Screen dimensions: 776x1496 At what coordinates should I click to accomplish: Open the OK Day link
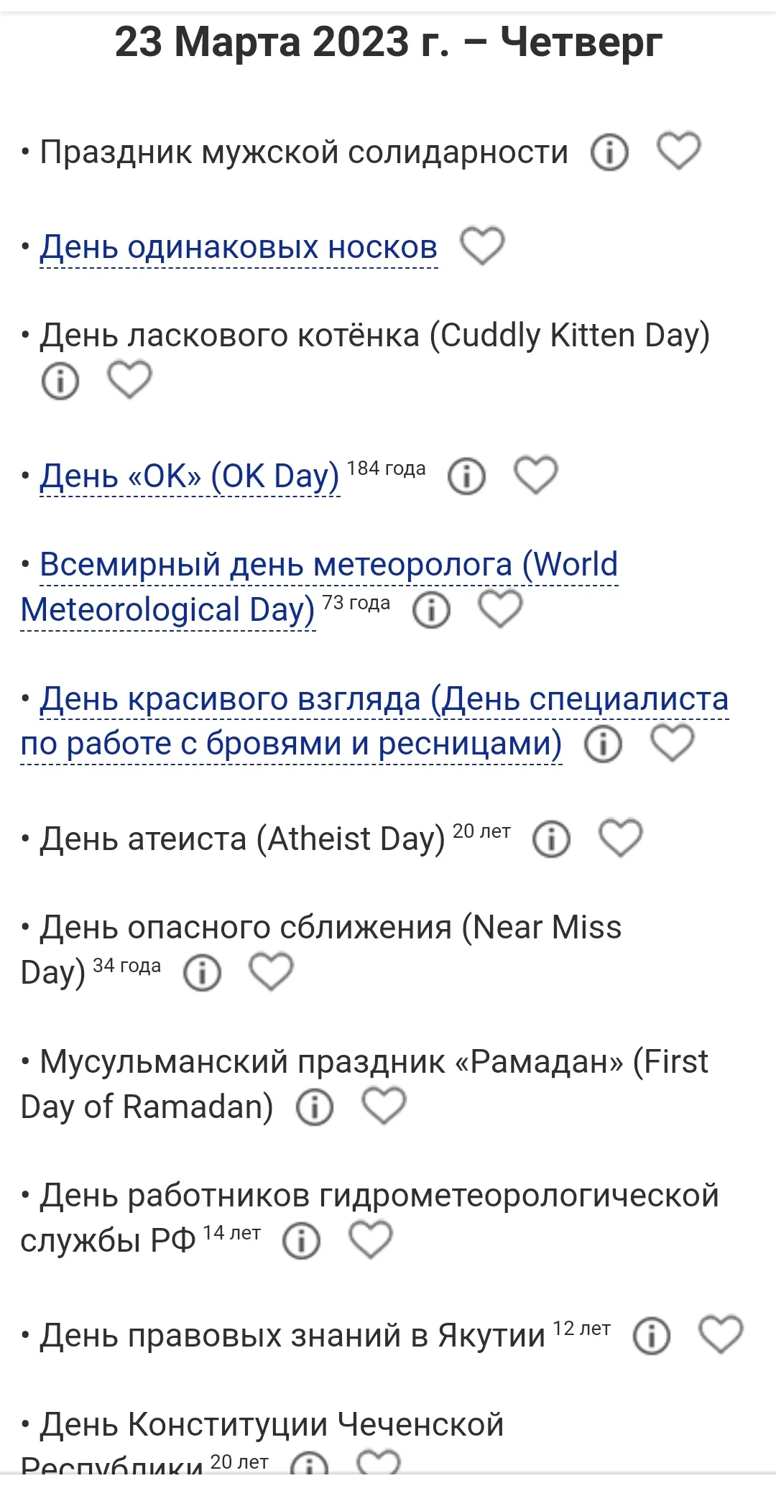tap(190, 476)
